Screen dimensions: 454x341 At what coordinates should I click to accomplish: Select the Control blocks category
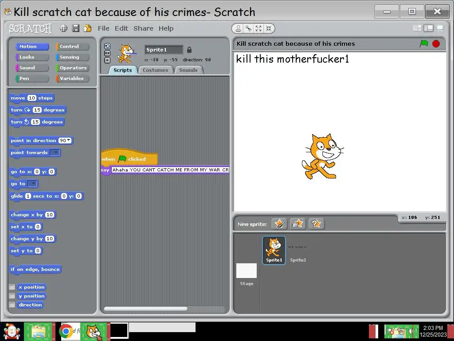[x=72, y=46]
